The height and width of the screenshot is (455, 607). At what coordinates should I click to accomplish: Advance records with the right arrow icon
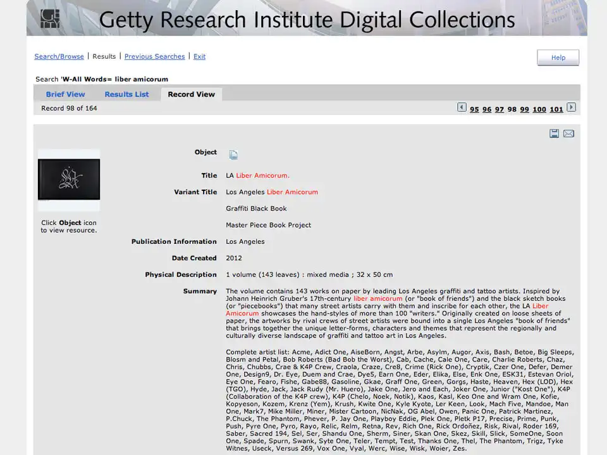tap(571, 107)
